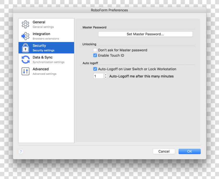
Task: Click Auto-Logoff me after this many minutes label
Action: [x=141, y=76]
